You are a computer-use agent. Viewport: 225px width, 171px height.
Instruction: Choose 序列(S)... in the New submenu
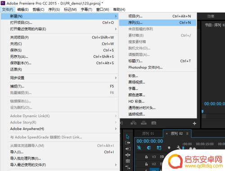[x=157, y=22]
